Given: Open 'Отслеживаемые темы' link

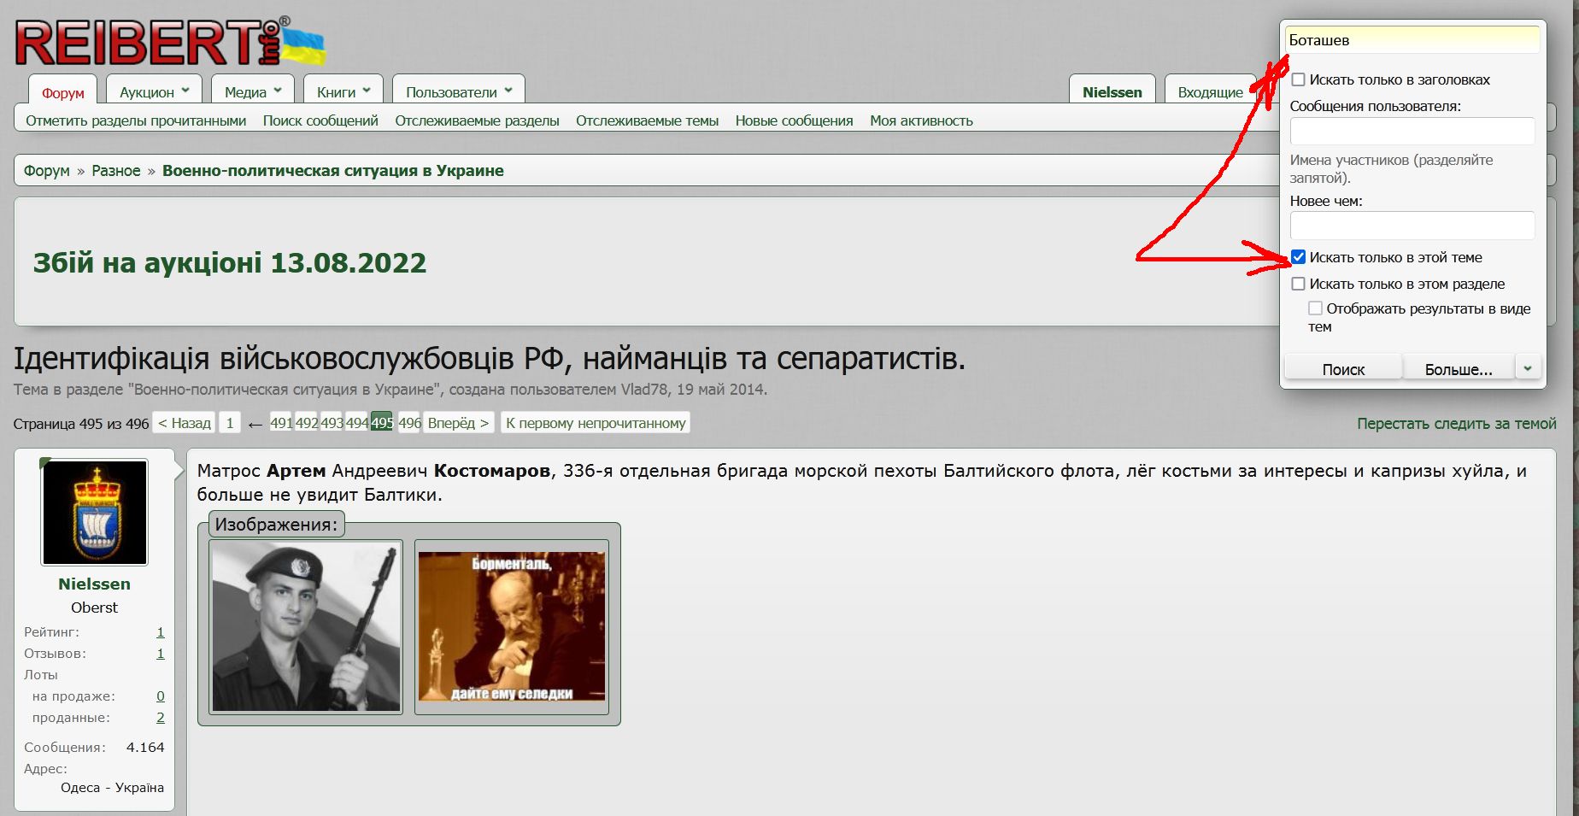Looking at the screenshot, I should 647,120.
